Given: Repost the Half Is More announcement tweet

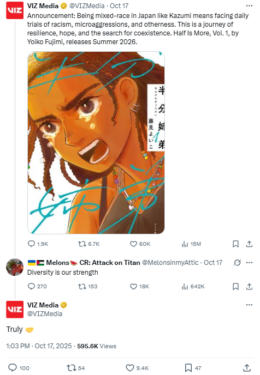Looking at the screenshot, I should point(88,244).
